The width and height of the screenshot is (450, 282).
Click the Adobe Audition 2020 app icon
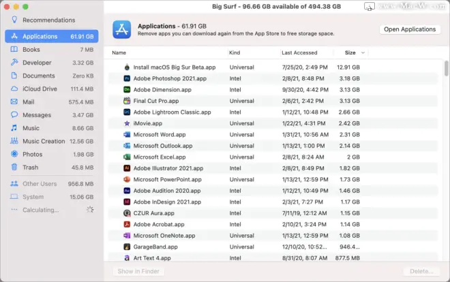[127, 191]
